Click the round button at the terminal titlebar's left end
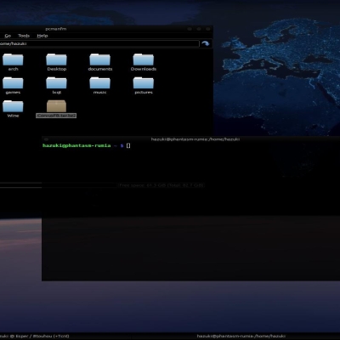 click(46, 139)
